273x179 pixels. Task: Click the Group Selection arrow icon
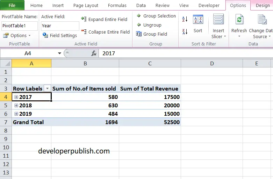(x=139, y=16)
